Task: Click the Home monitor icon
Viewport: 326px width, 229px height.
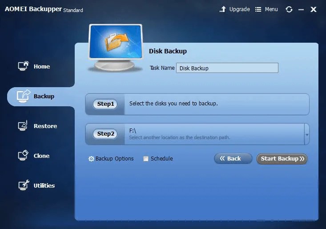Action: click(23, 66)
